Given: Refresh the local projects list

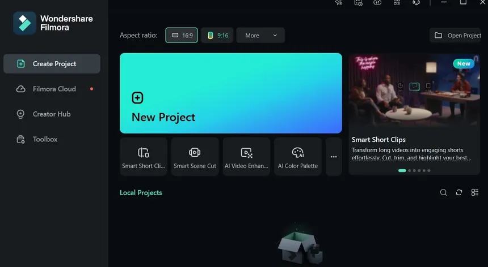Looking at the screenshot, I should (x=459, y=192).
